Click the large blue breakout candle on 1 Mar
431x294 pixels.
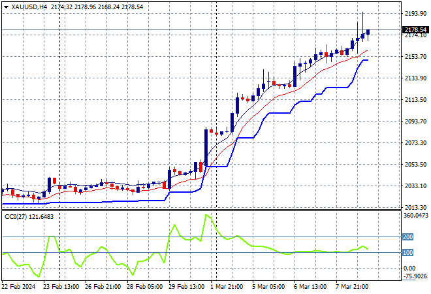pos(206,147)
